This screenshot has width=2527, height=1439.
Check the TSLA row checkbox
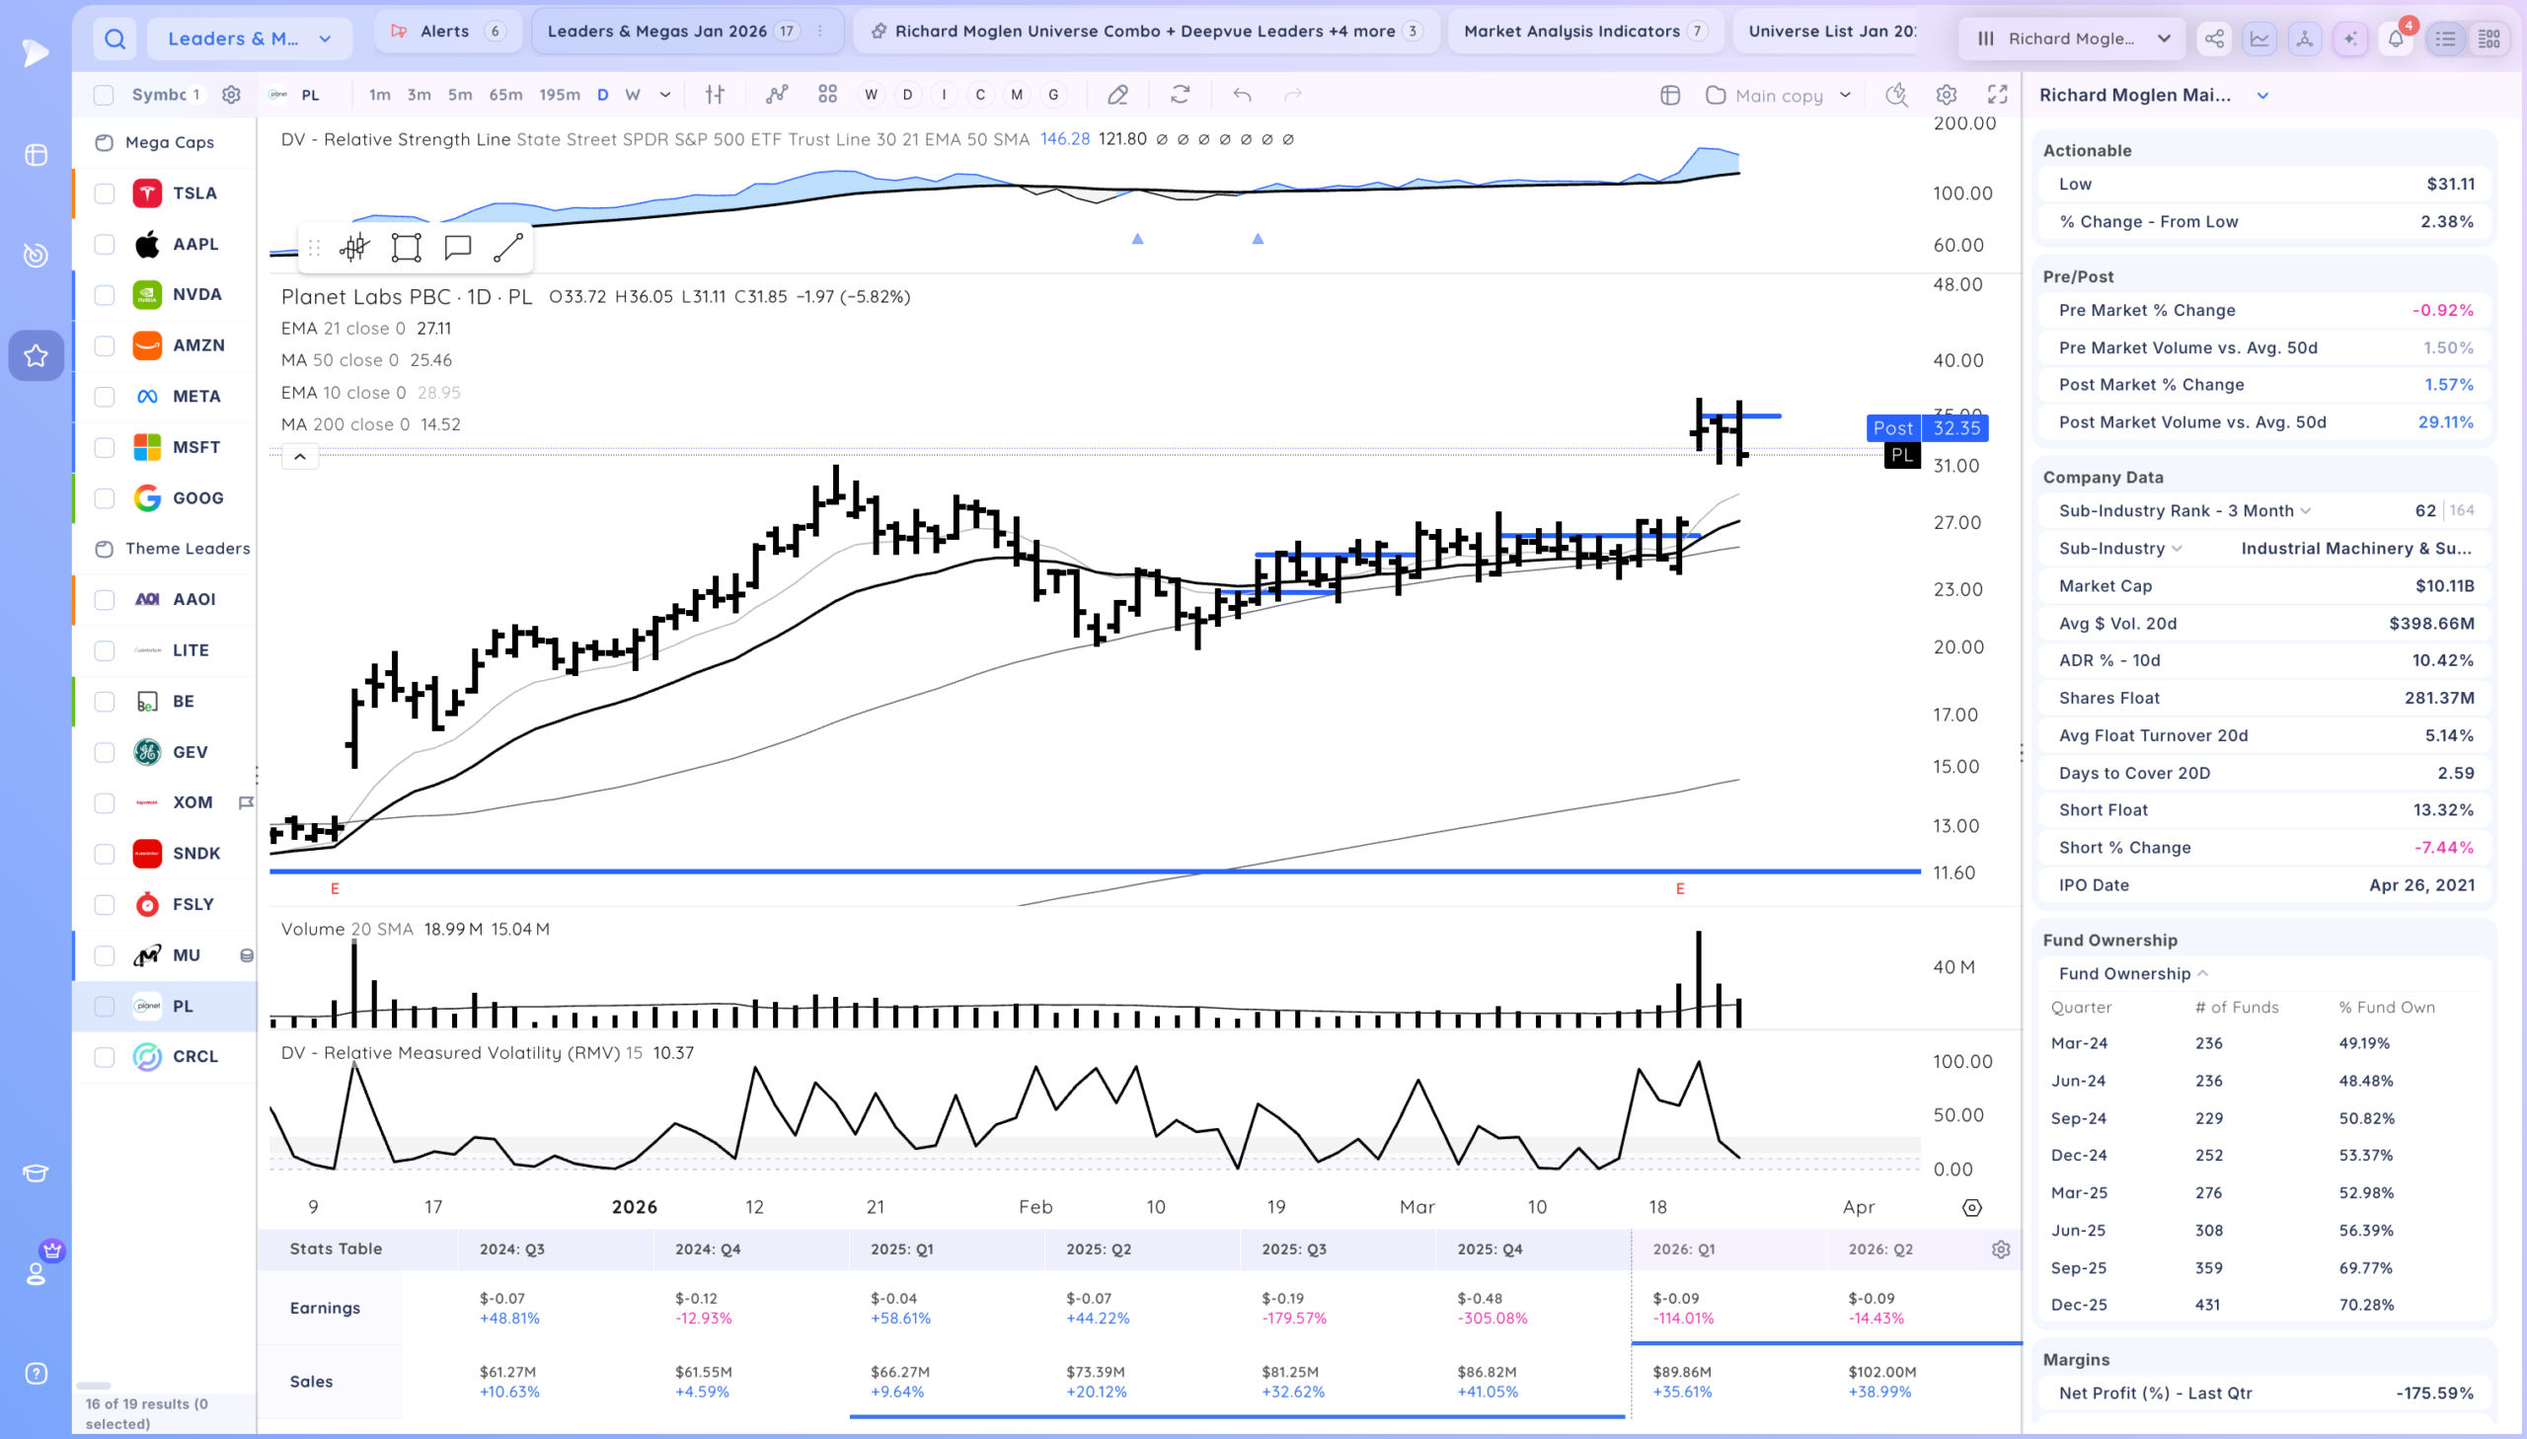104,193
